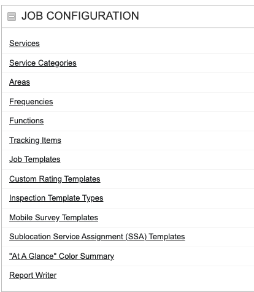Open the Frequencies link

click(x=31, y=102)
